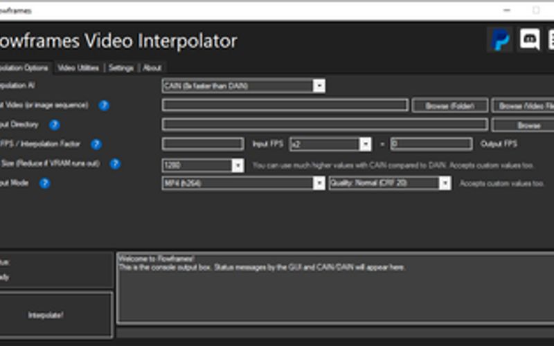Click help icon next to Size setting
Viewport: 554px width, 346px height.
tap(115, 164)
